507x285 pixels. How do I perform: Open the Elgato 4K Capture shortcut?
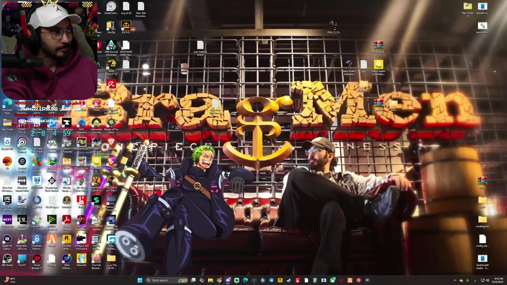tap(7, 241)
